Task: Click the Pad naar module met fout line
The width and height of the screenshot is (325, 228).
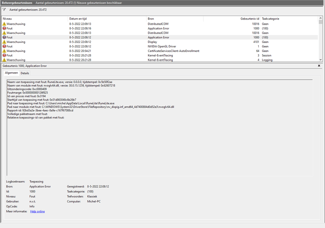Action: (91, 107)
